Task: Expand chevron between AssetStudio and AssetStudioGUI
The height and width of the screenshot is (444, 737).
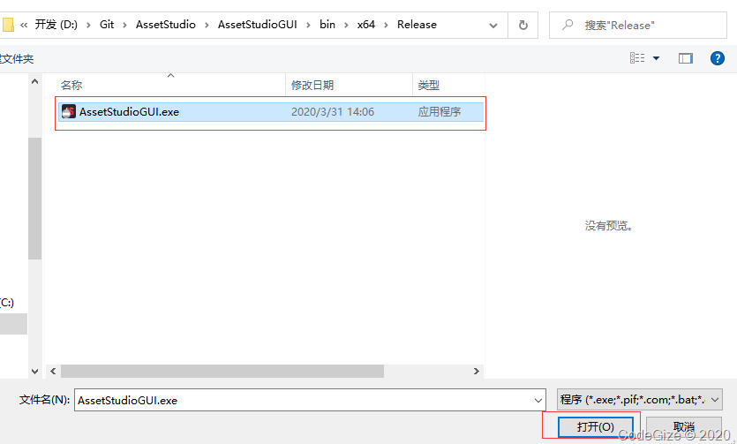Action: point(207,25)
